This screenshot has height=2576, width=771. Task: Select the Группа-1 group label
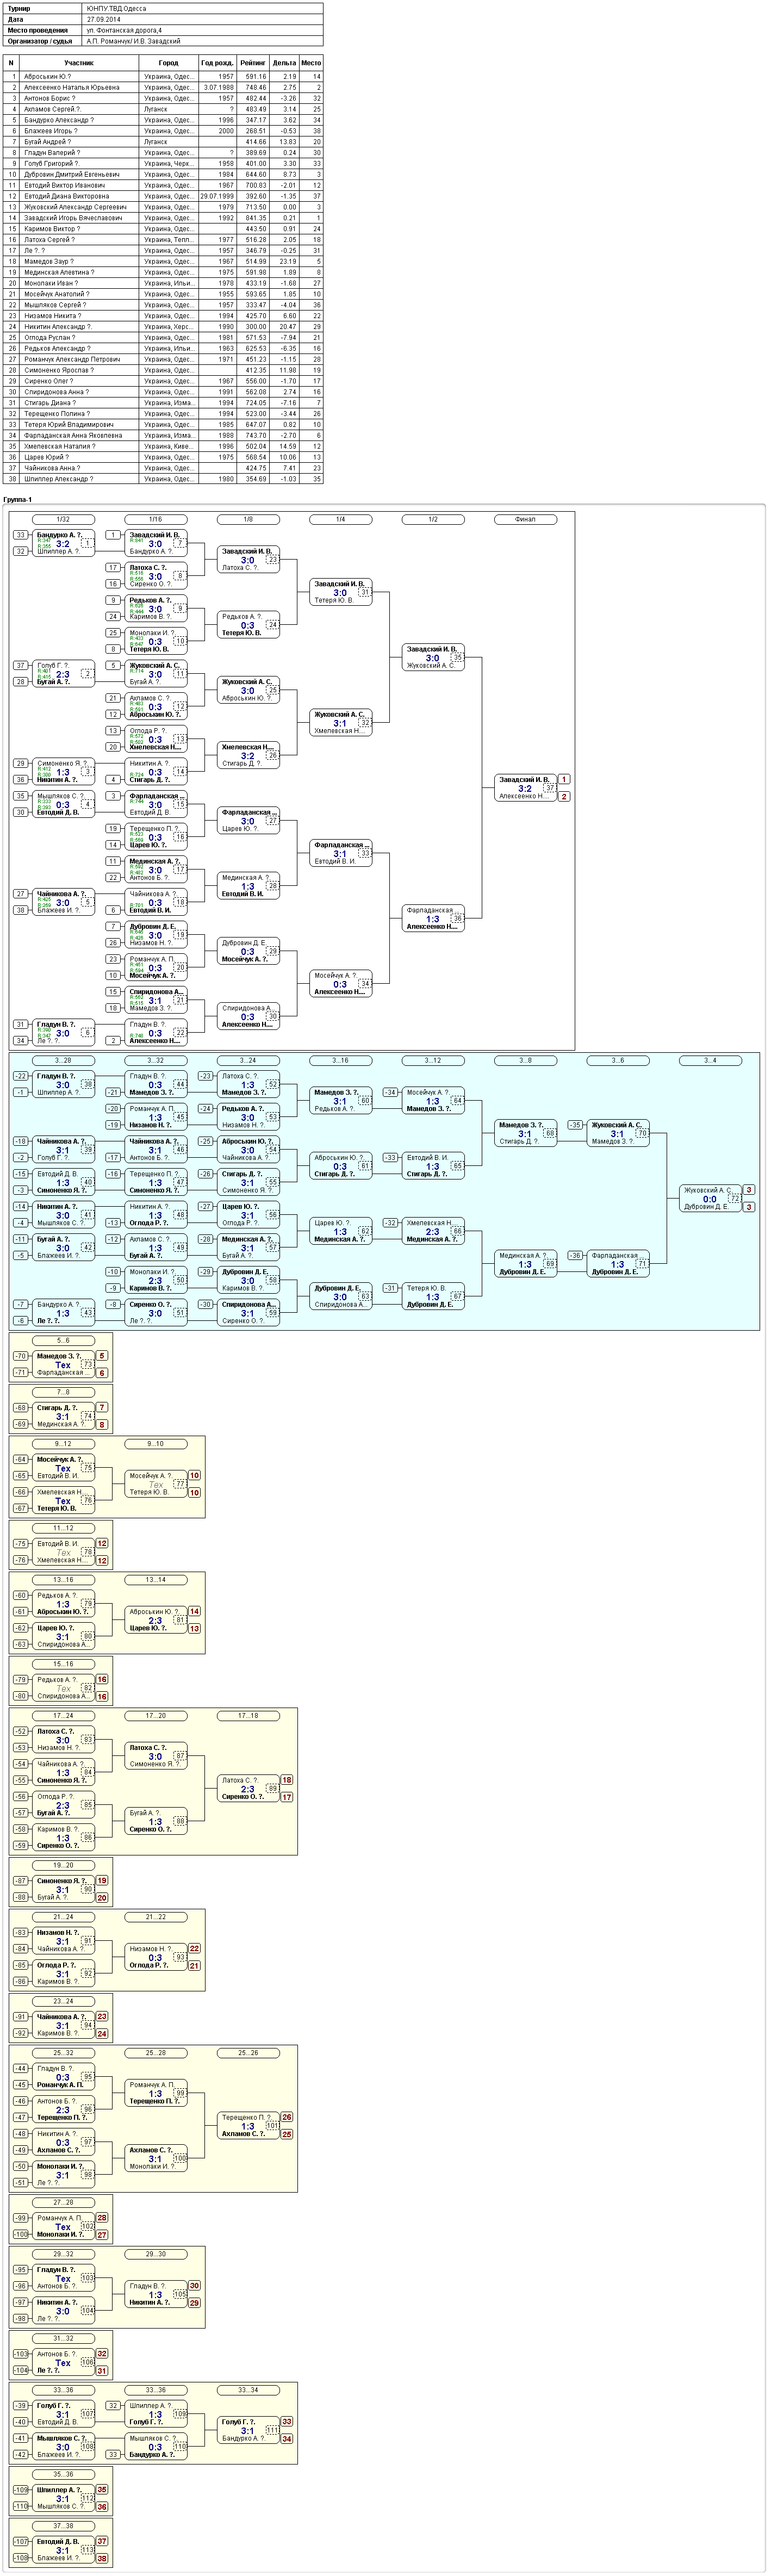click(18, 499)
